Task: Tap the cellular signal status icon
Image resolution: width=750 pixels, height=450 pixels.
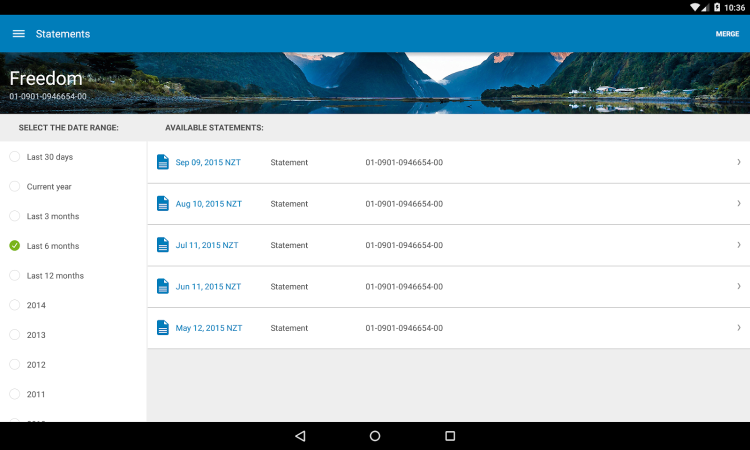Action: point(705,7)
